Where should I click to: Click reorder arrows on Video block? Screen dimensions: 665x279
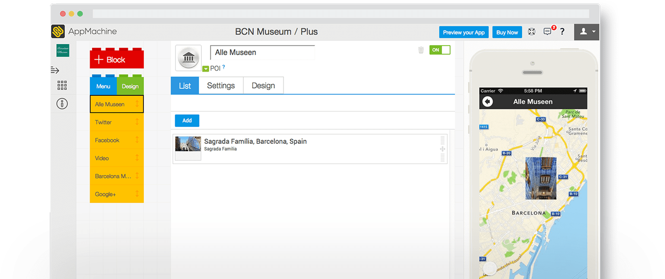137,158
